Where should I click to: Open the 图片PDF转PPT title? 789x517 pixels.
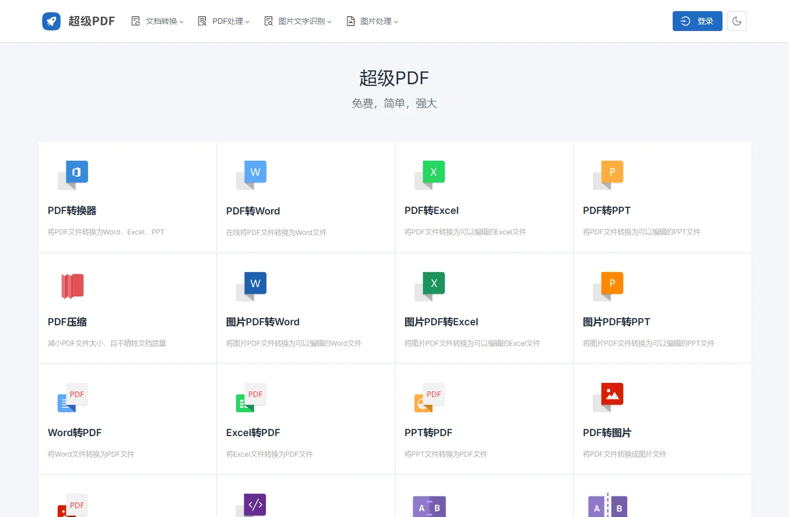click(617, 322)
